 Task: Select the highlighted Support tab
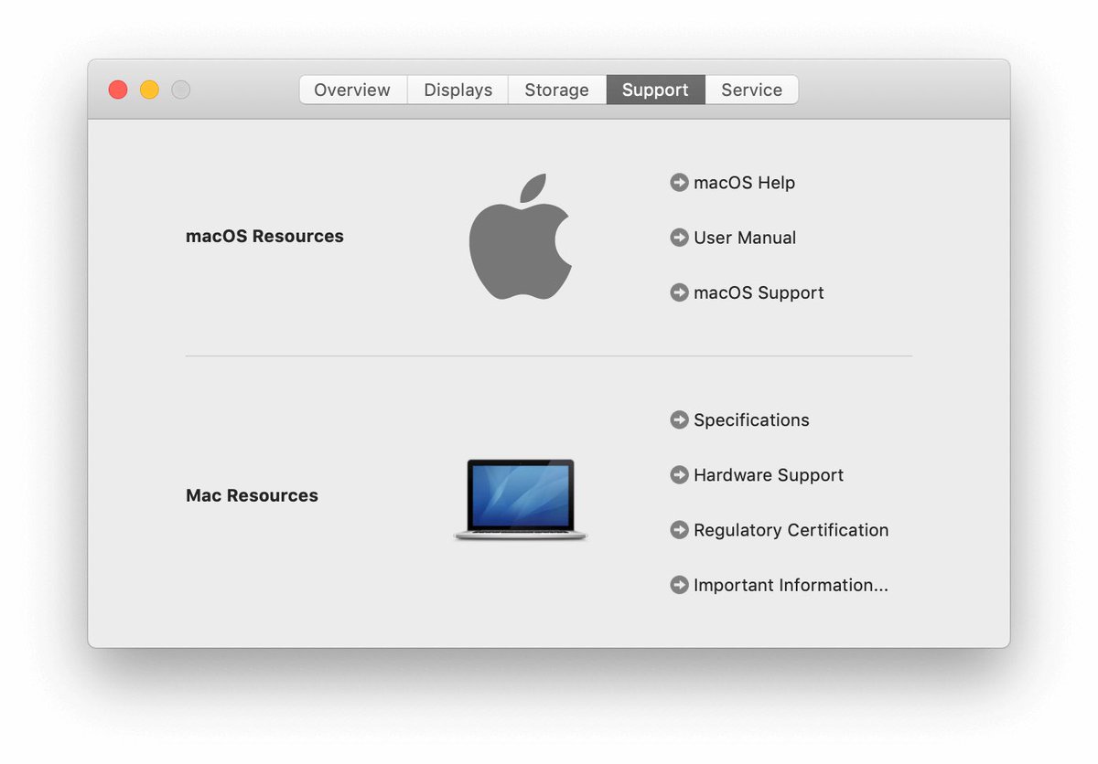[655, 90]
